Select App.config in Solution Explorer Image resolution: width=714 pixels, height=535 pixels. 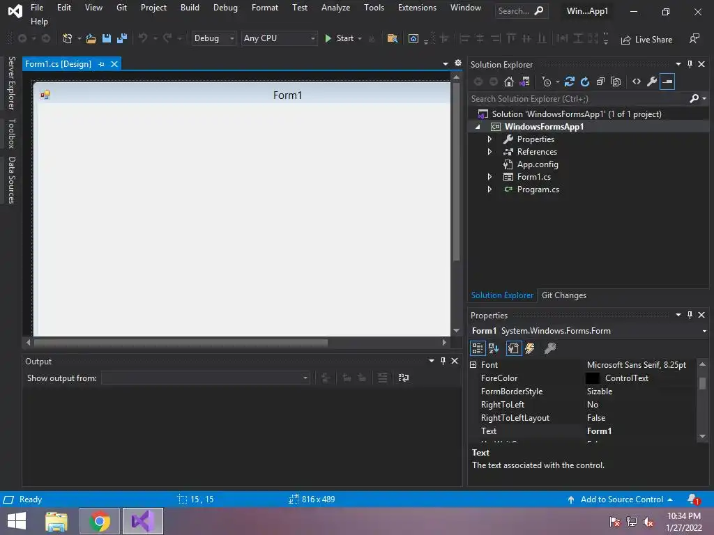pos(538,164)
